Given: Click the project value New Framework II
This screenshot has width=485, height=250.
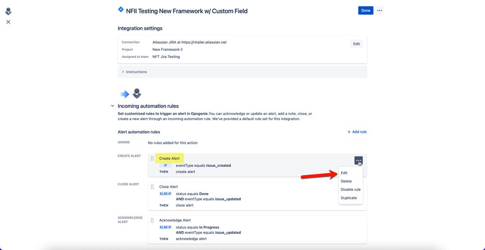Looking at the screenshot, I should 167,50.
